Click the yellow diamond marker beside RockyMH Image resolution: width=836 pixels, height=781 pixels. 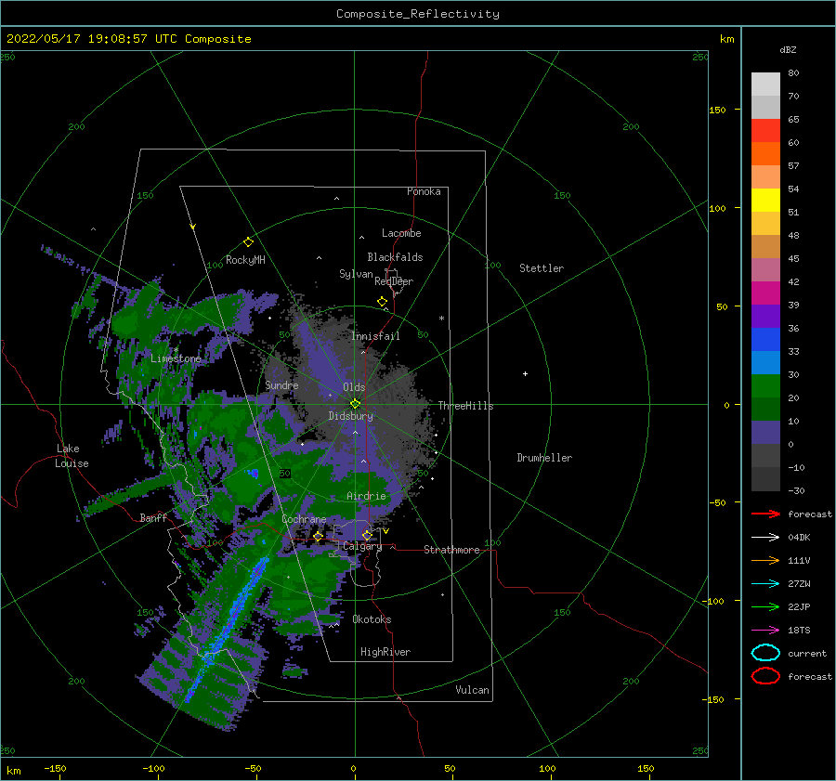pos(248,242)
